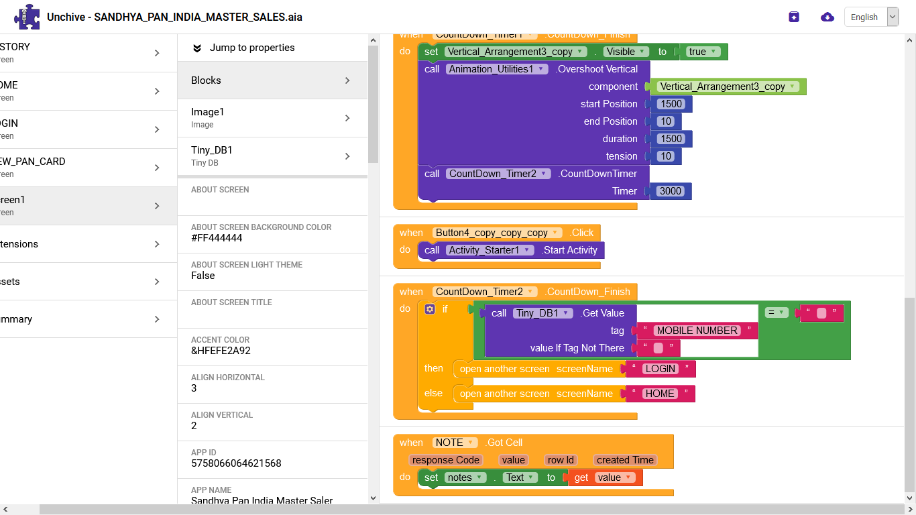Open the Blocks section
916x515 pixels.
click(x=206, y=80)
